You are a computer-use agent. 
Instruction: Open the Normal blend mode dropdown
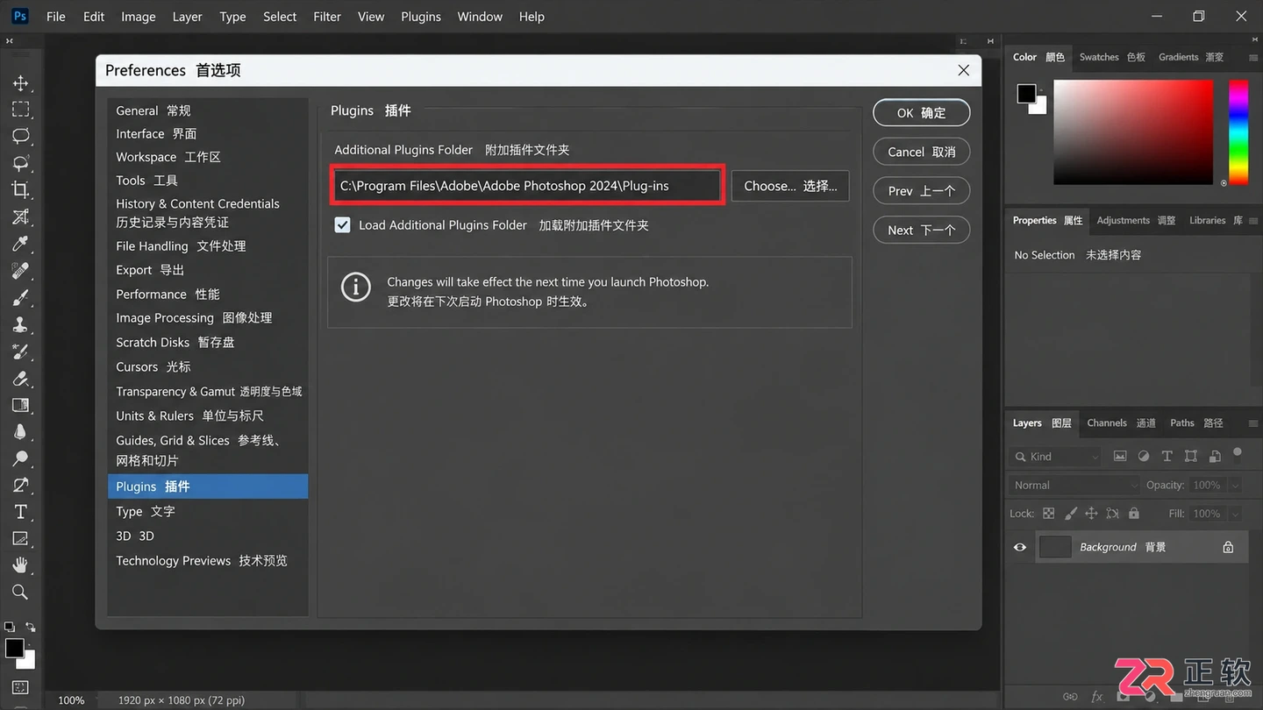click(x=1074, y=485)
